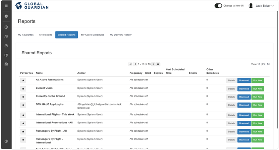Run Now GFM HALO App Logins report
The image size is (279, 150).
tap(258, 105)
